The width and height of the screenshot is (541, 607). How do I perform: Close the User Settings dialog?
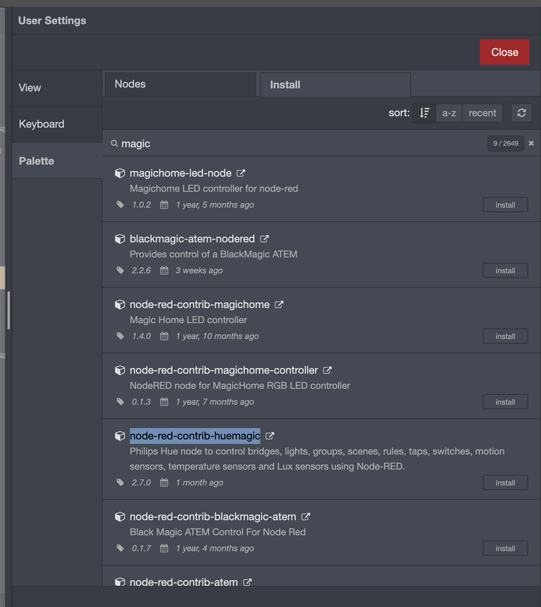point(505,52)
